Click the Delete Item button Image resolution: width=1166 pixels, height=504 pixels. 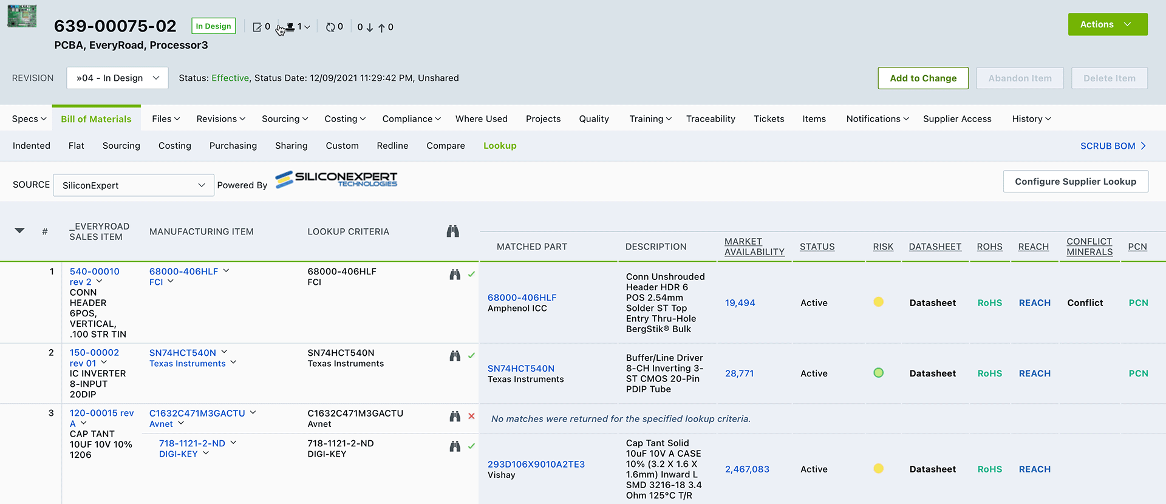(x=1110, y=78)
